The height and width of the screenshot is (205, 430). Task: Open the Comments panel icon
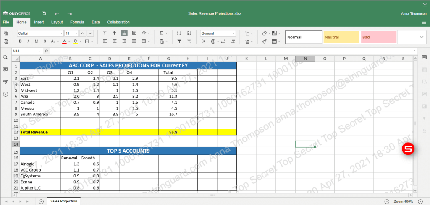pos(5,69)
